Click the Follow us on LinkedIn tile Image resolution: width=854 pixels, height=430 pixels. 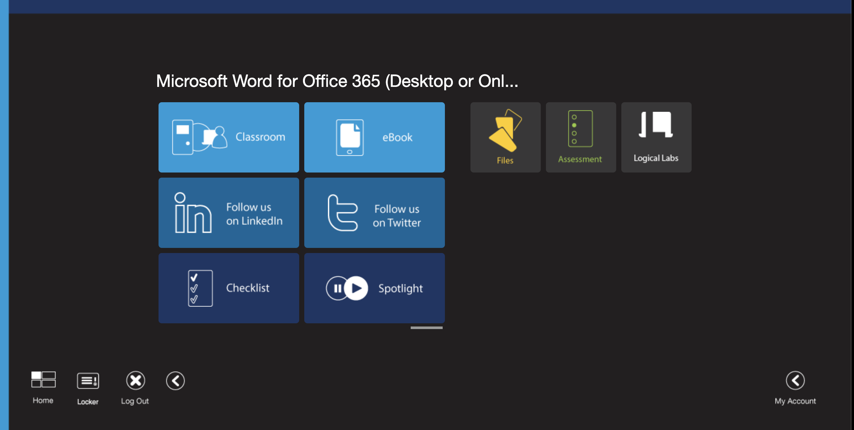tap(229, 213)
